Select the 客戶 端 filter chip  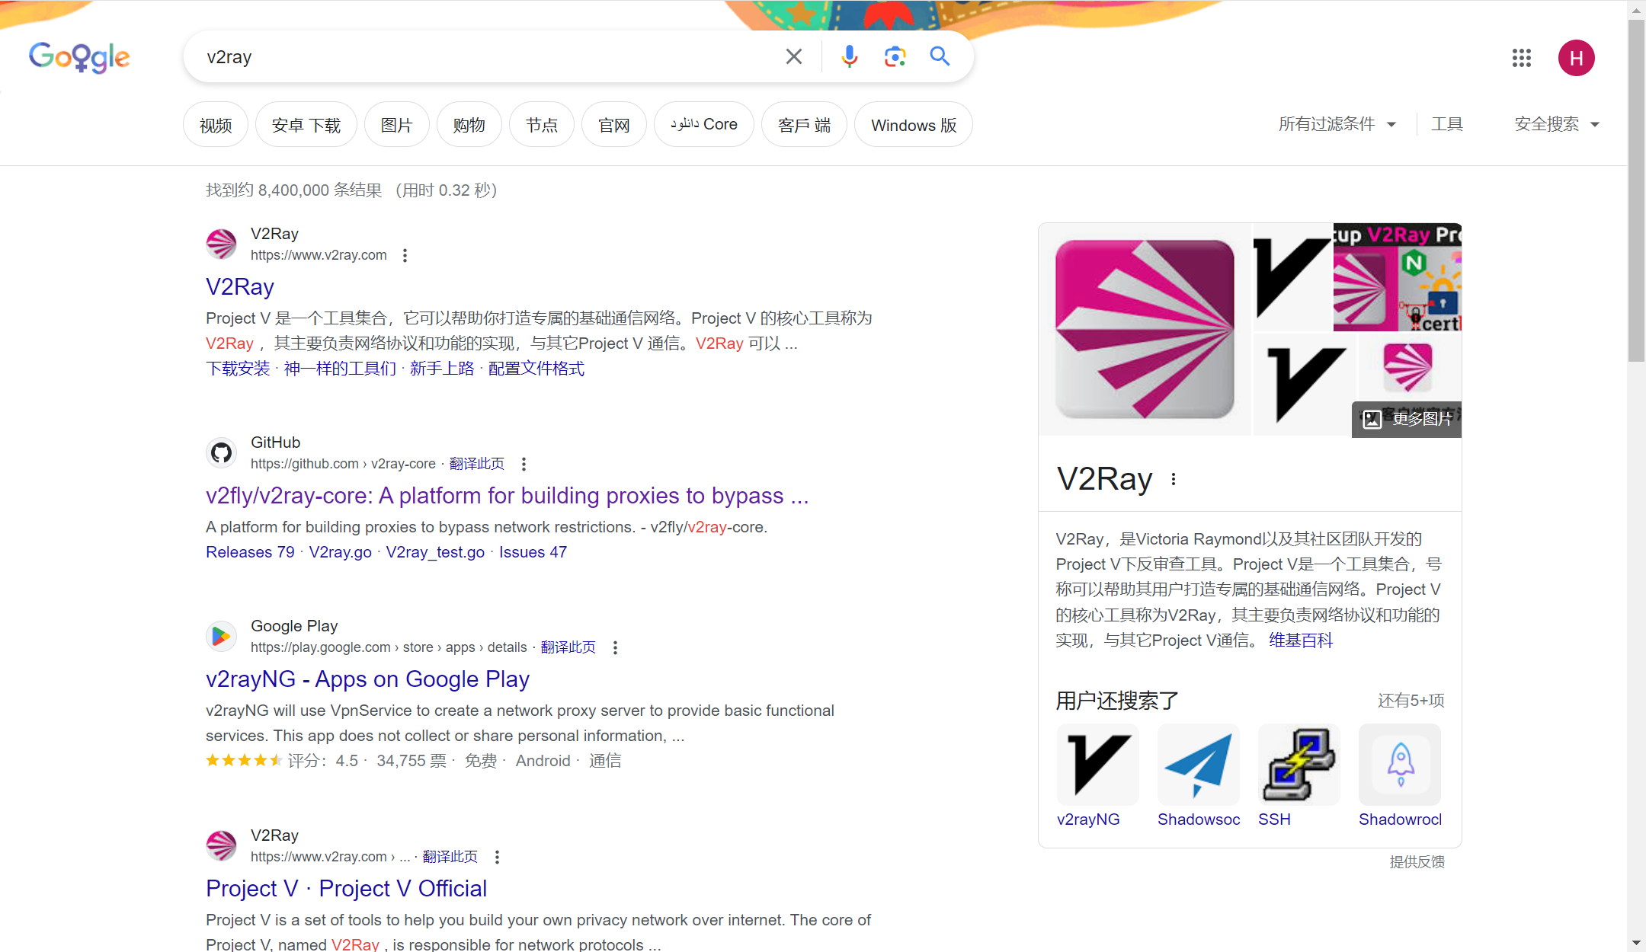[804, 125]
